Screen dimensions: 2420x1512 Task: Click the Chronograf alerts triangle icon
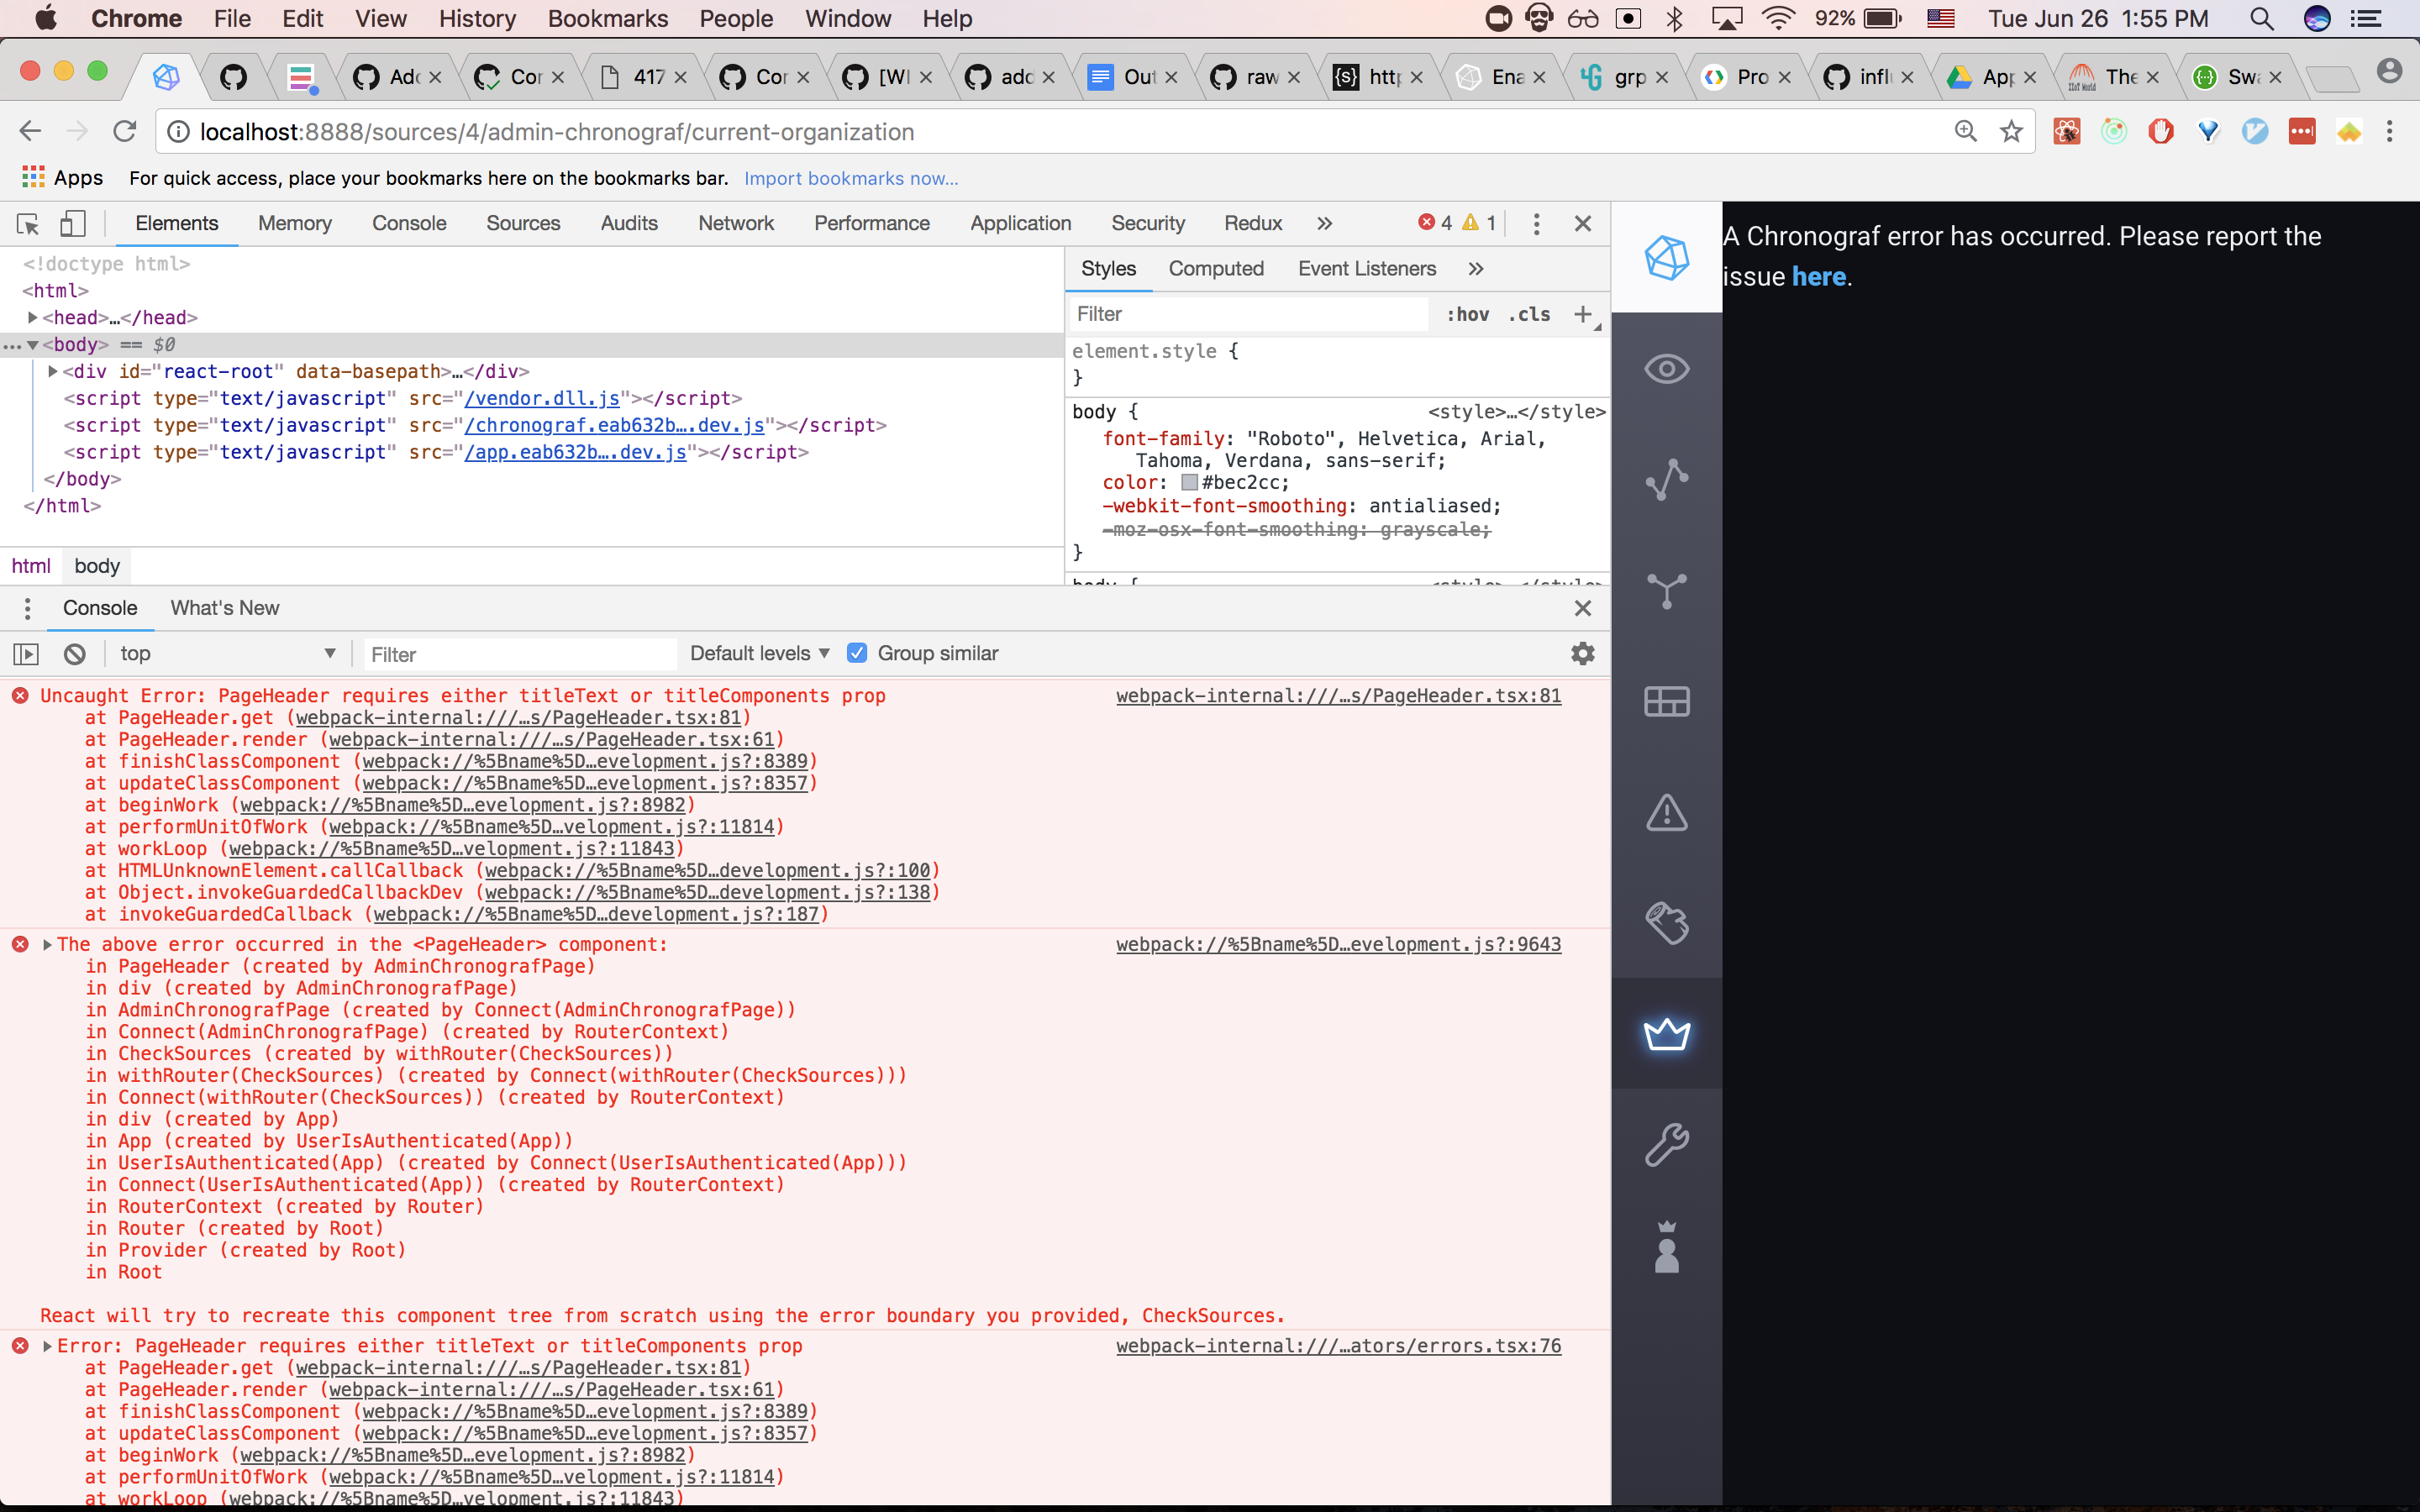[1666, 813]
